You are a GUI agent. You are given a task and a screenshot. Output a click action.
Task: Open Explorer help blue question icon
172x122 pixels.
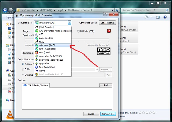tap(165, 17)
